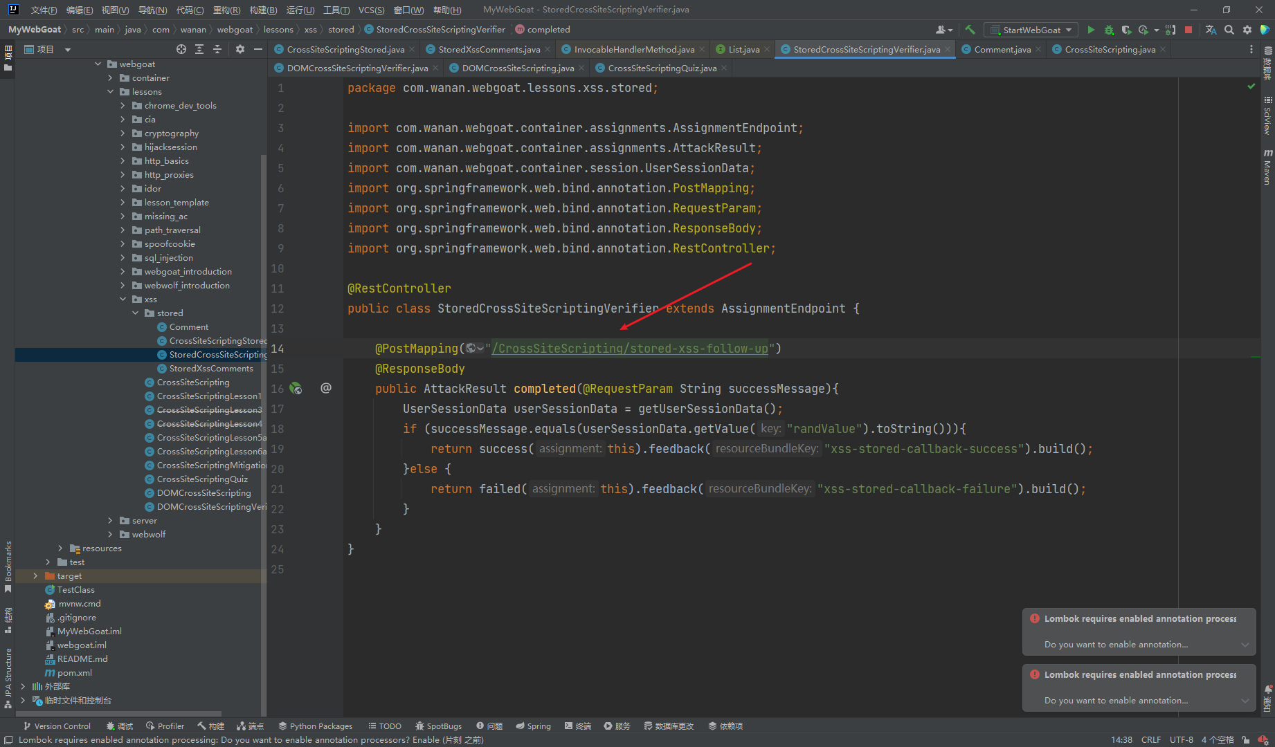Expand the target folder
1275x747 pixels.
pyautogui.click(x=35, y=575)
